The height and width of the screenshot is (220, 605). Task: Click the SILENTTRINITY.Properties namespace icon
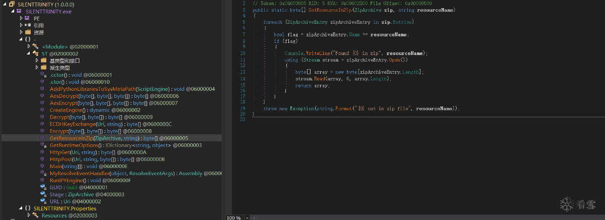point(28,208)
